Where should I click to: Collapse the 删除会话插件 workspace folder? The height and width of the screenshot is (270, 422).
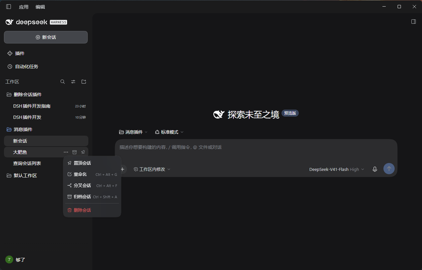click(46, 94)
